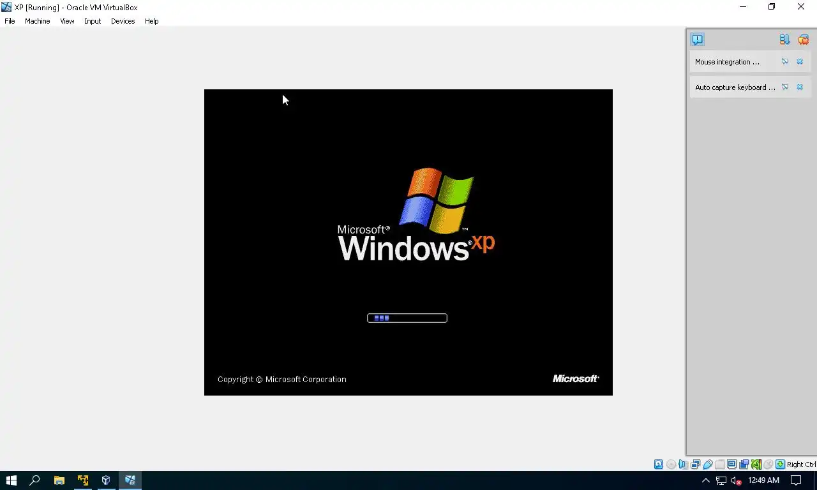Open the host network tray icon
Viewport: 817px width, 490px height.
click(x=721, y=480)
